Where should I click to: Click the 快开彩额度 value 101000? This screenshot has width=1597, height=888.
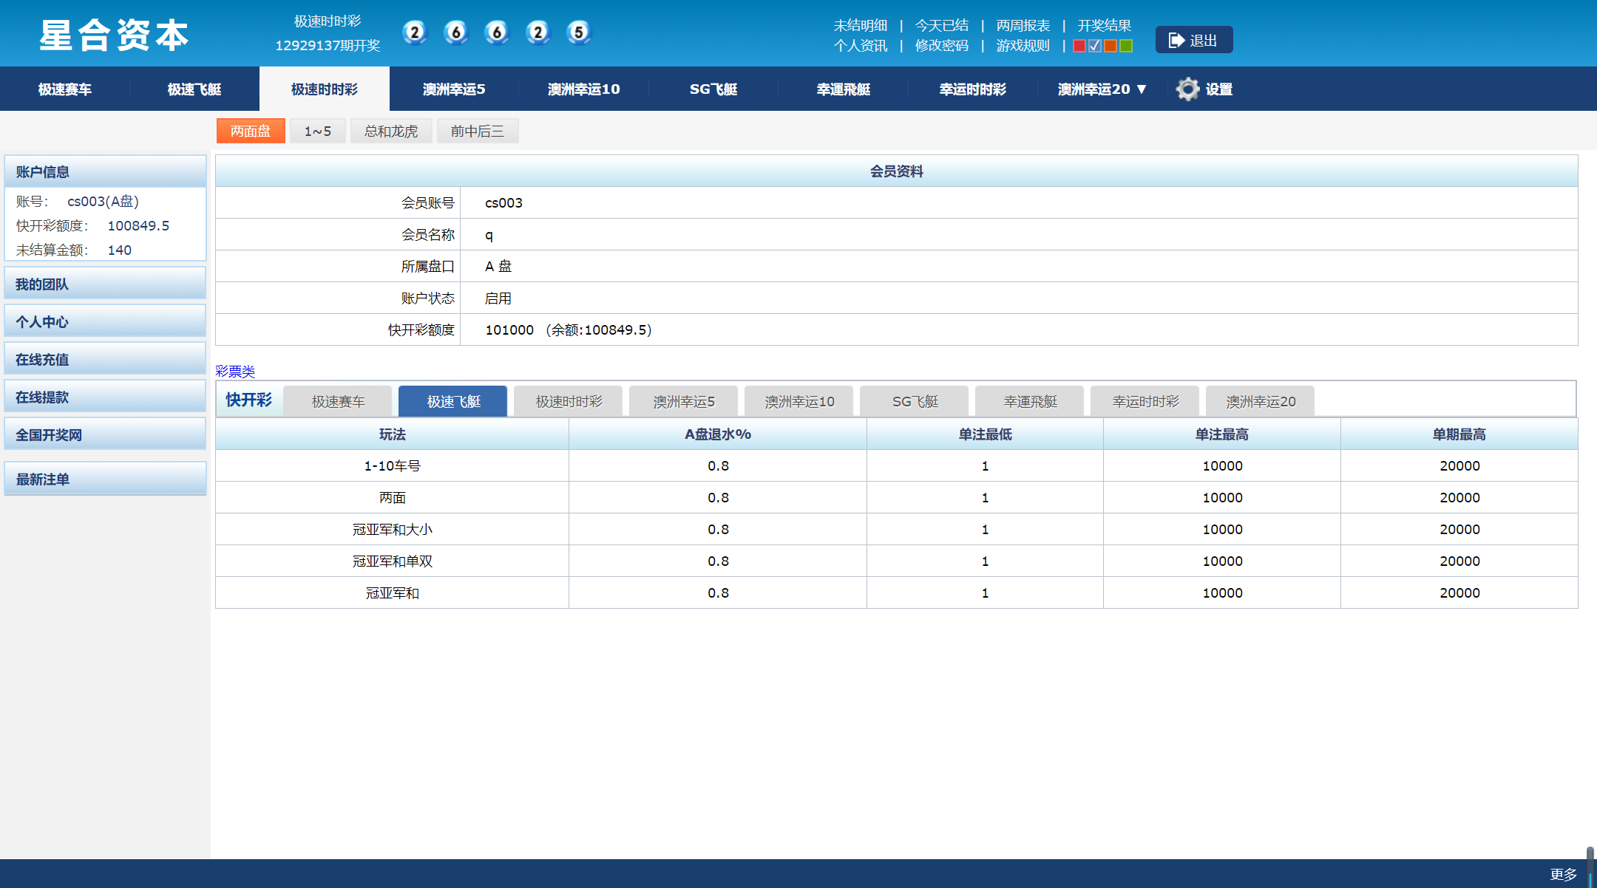(509, 329)
